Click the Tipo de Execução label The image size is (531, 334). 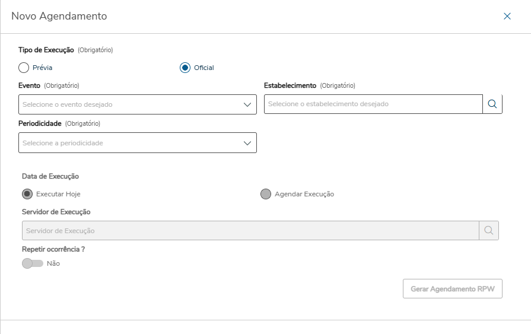(x=46, y=50)
